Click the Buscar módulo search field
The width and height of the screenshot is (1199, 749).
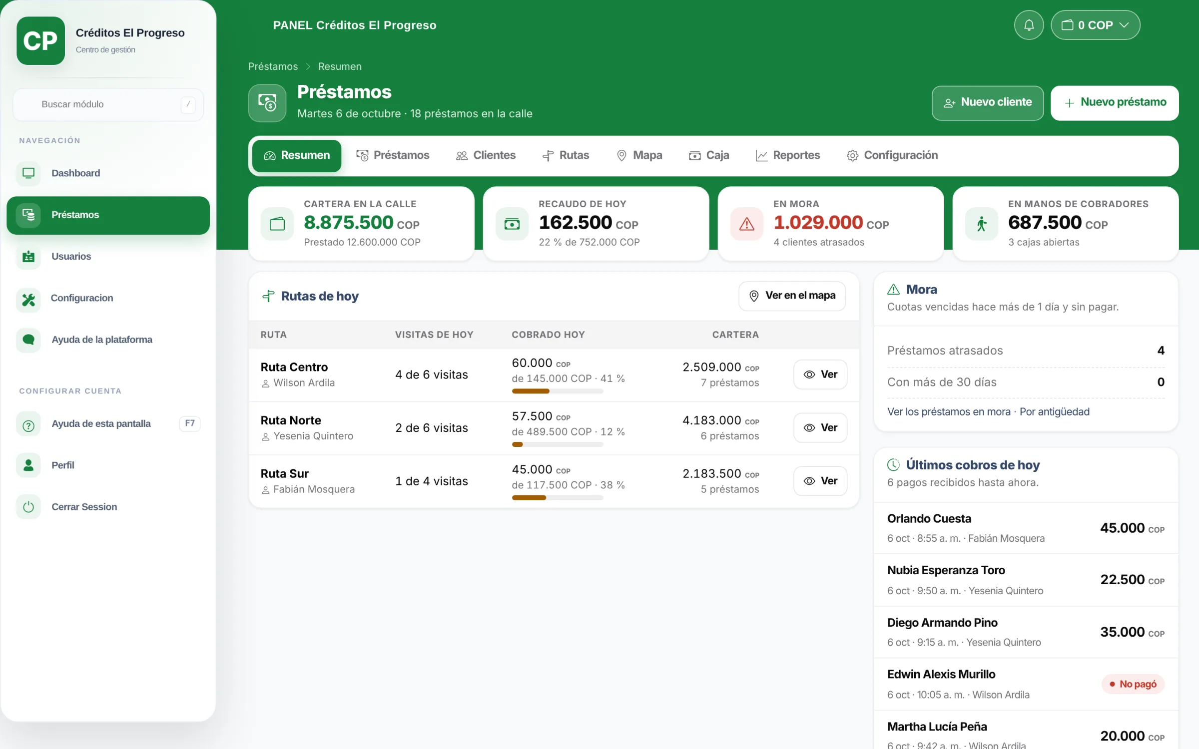108,104
